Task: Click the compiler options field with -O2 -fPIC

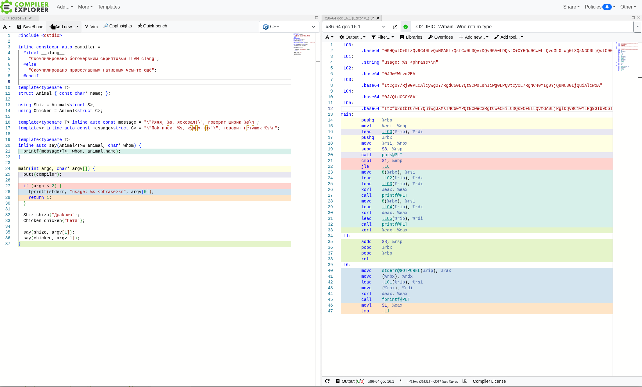Action: [522, 27]
